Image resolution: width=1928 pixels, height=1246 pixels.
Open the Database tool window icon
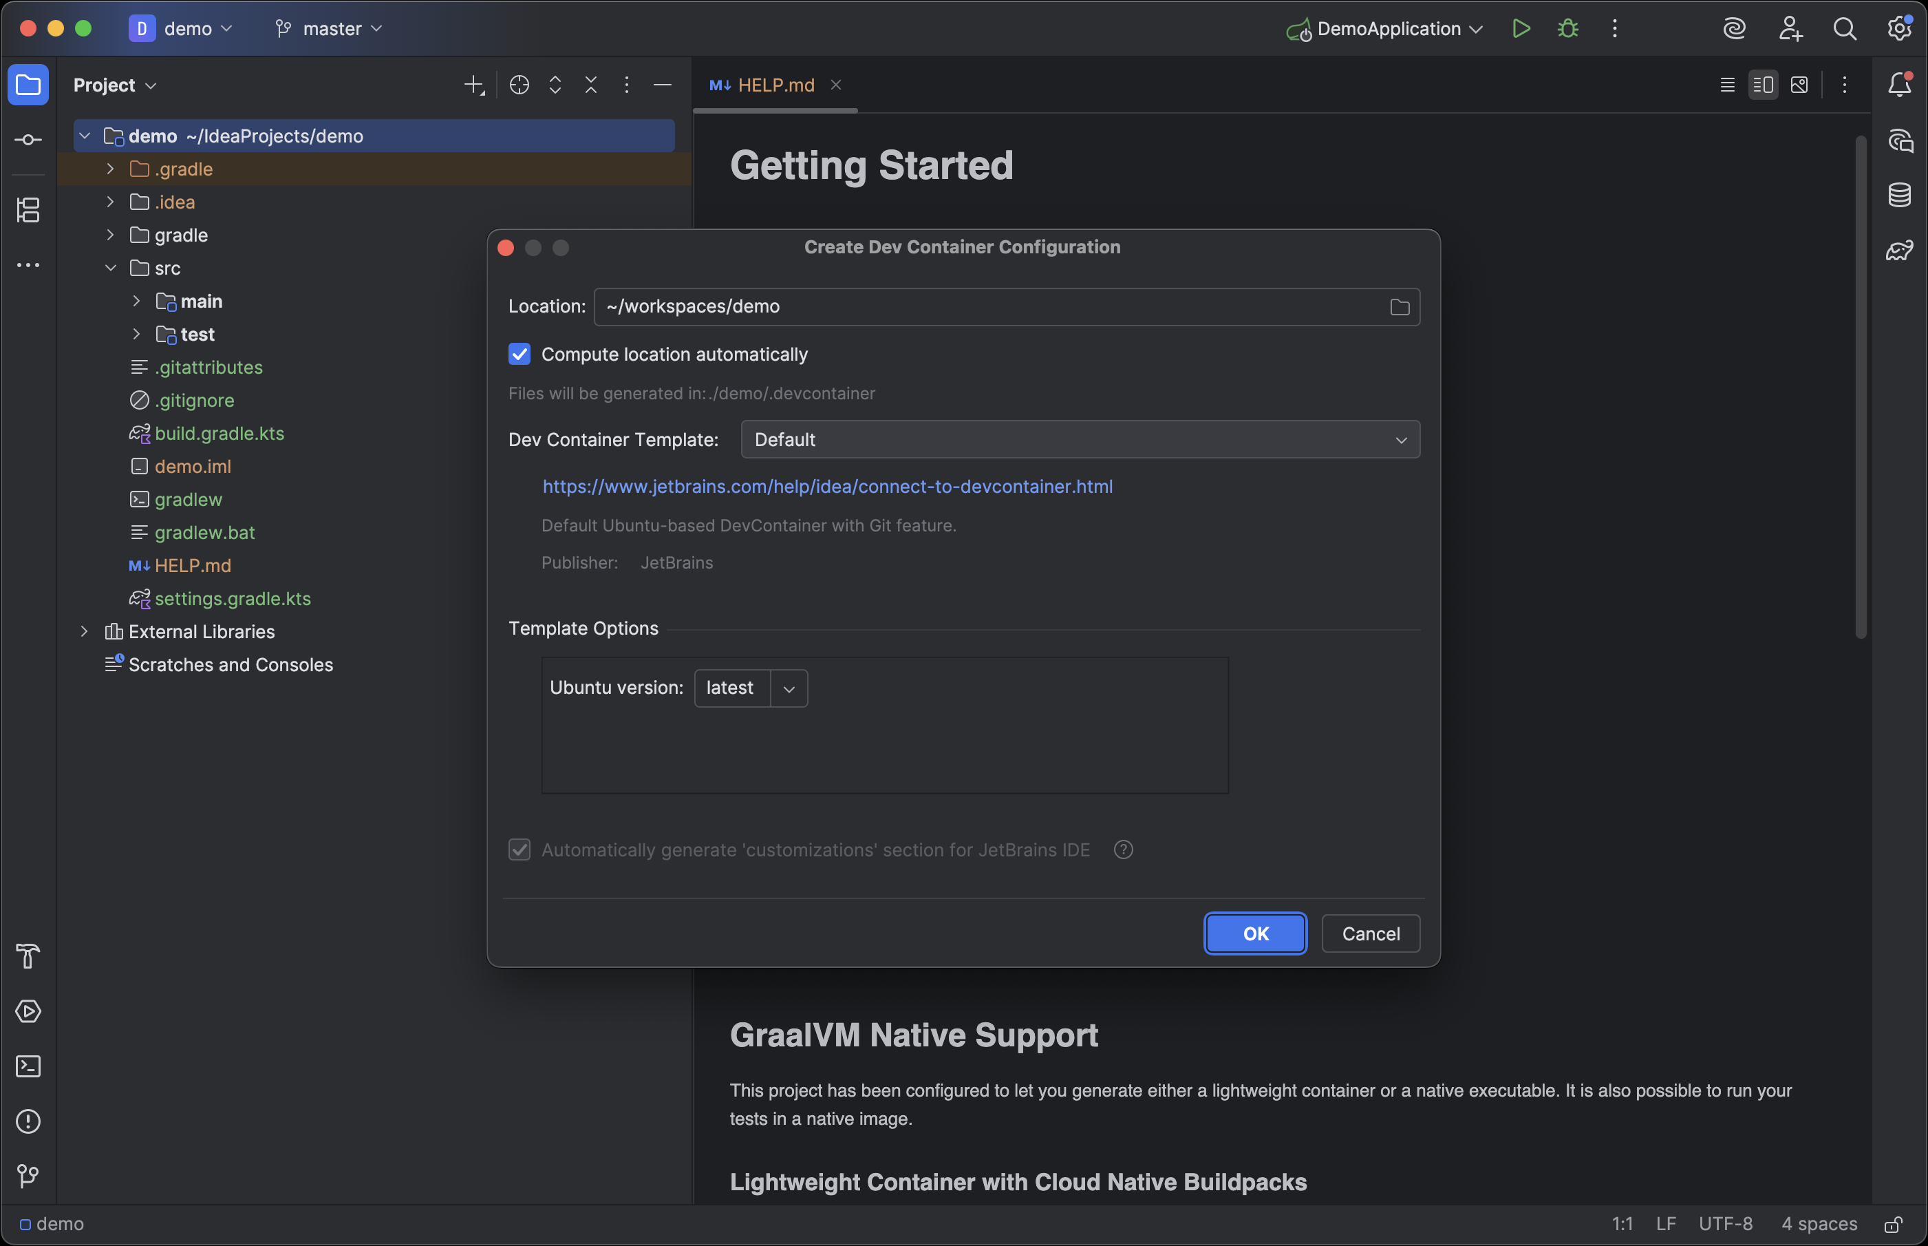(x=1899, y=195)
